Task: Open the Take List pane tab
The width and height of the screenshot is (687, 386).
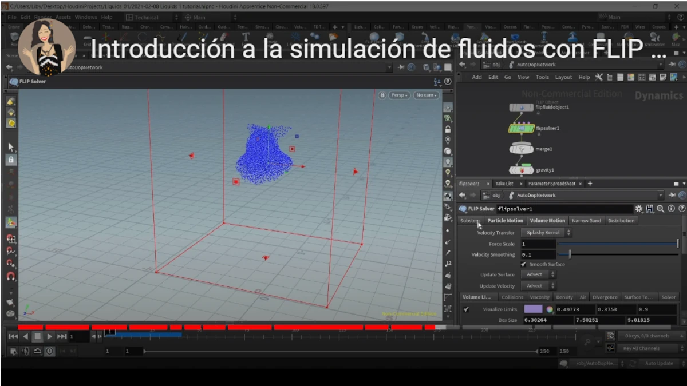Action: coord(504,184)
